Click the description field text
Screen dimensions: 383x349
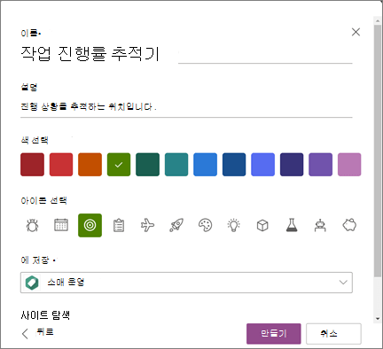186,106
